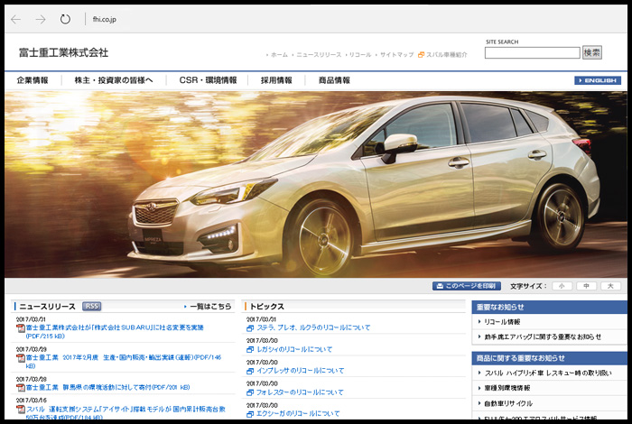The image size is (632, 424).
Task: Open 助手席エアバッグに関する重要なお知らせ link
Action: (x=543, y=336)
